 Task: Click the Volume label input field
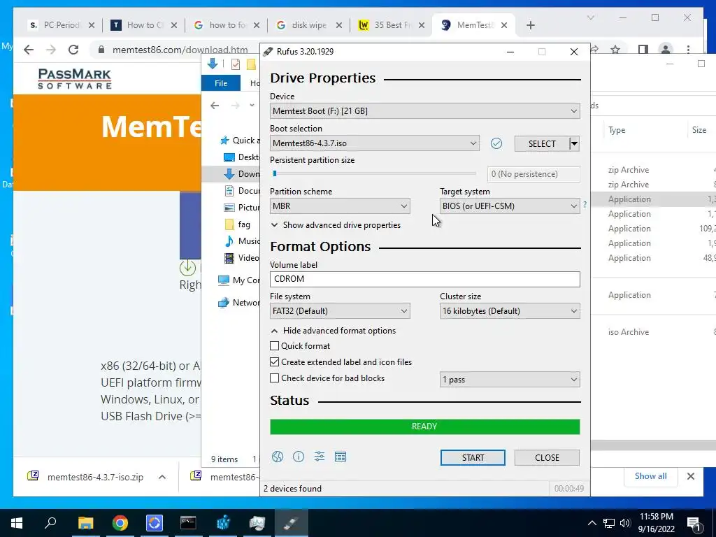pyautogui.click(x=424, y=279)
